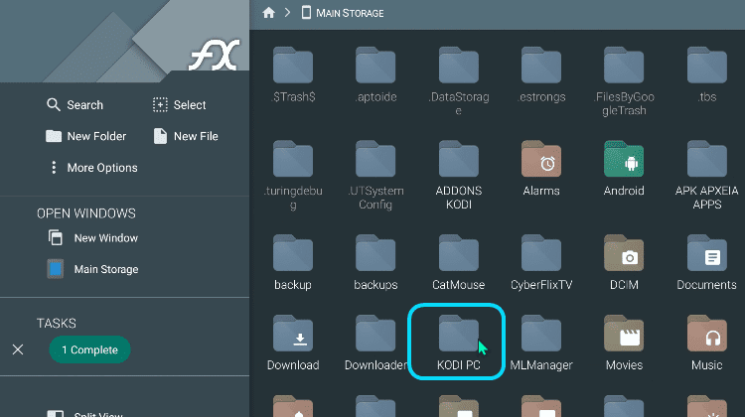The image size is (745, 417).
Task: Switch to Main Storage window
Action: click(93, 269)
